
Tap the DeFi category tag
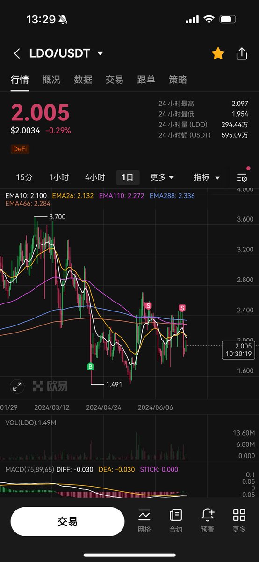[x=20, y=149]
